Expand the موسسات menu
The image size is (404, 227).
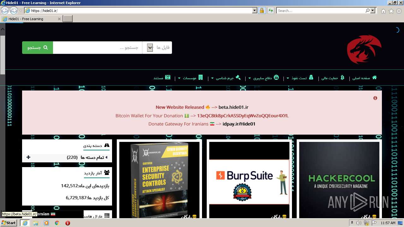pyautogui.click(x=191, y=78)
